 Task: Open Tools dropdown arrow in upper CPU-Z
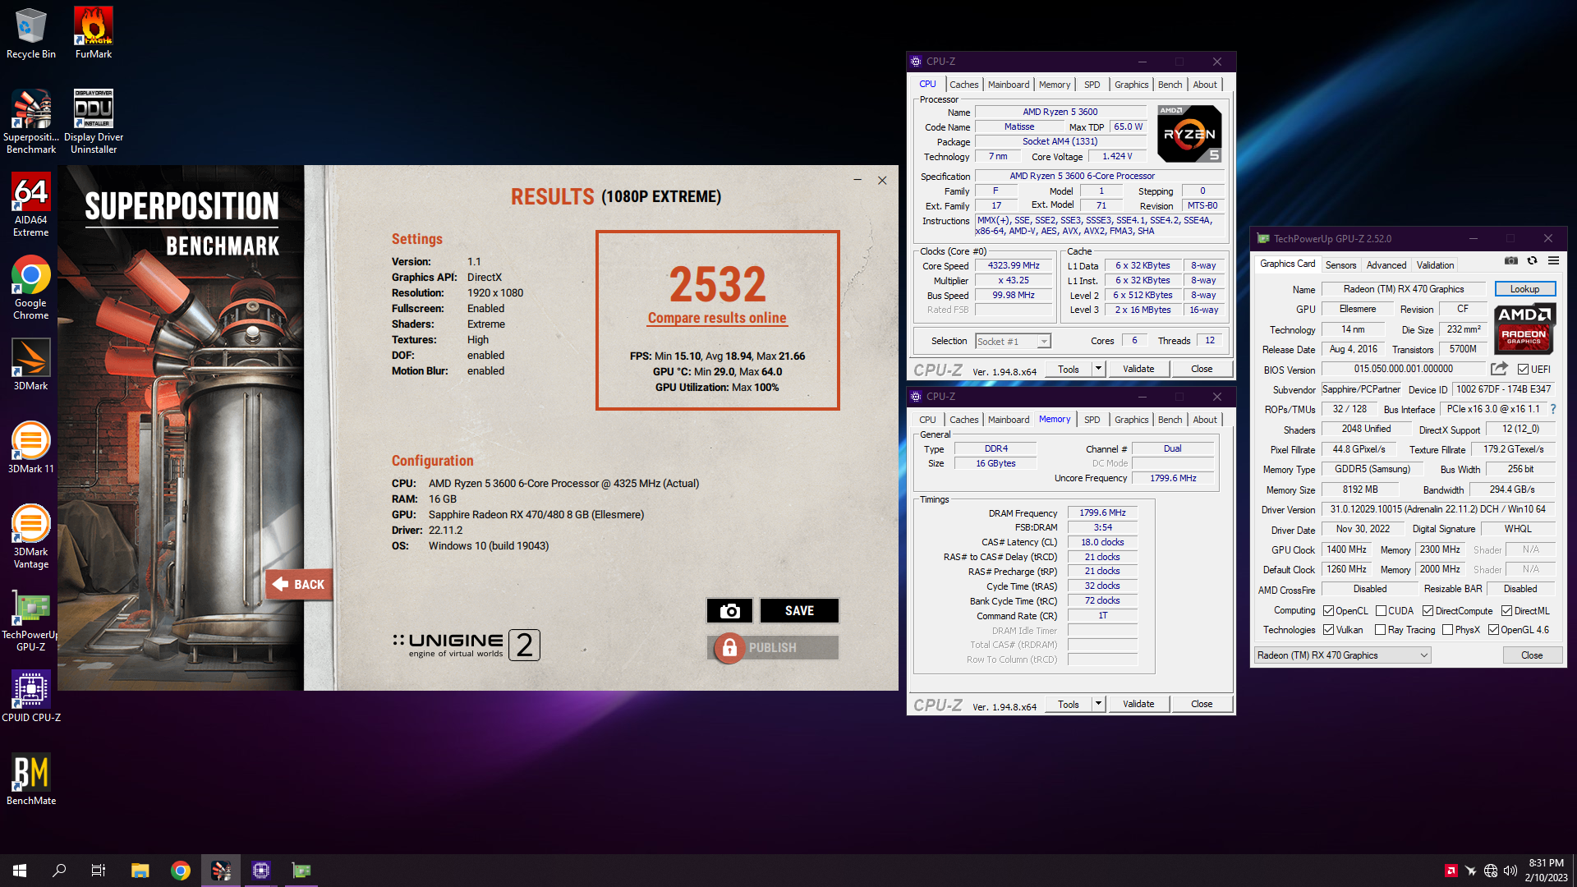pos(1098,369)
